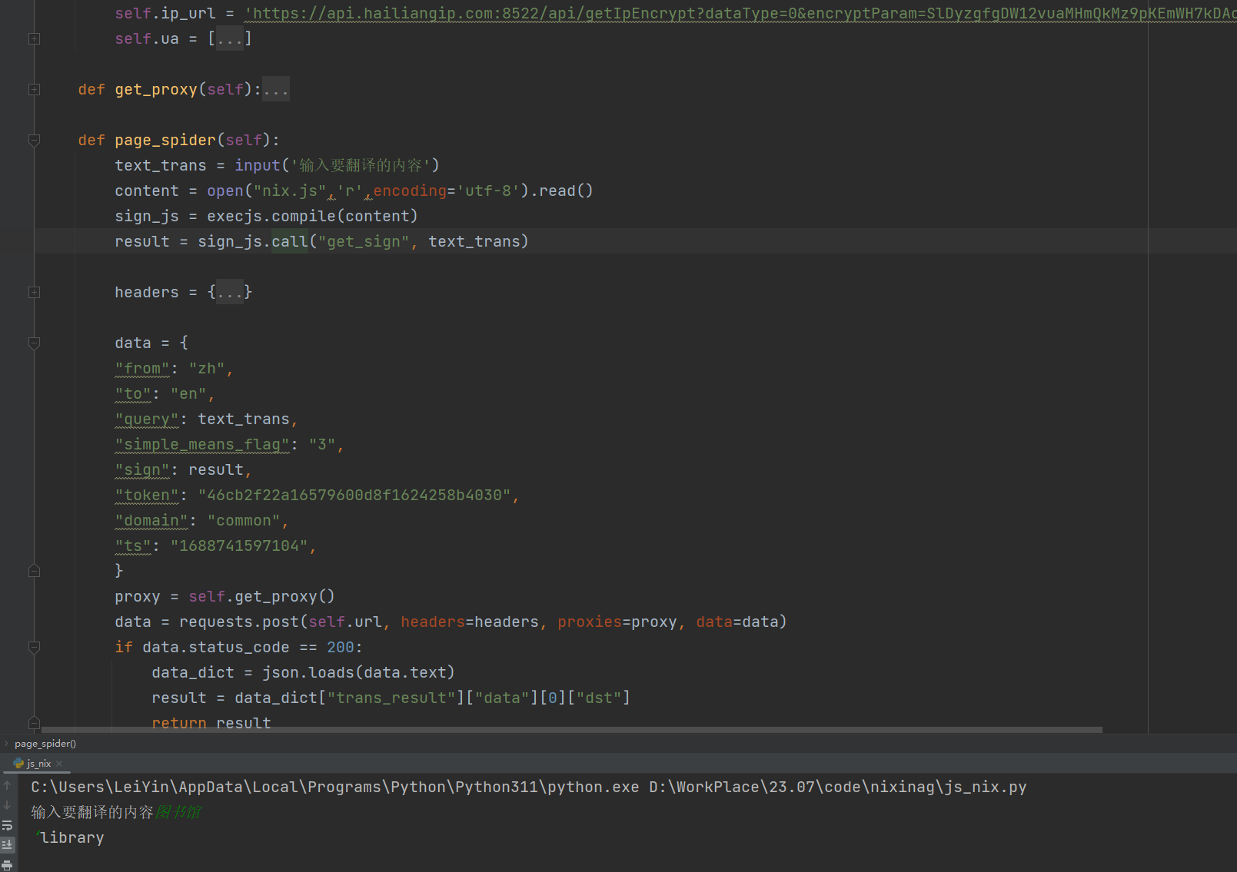This screenshot has height=872, width=1237.
Task: Click the "nix.js" filename string
Action: tap(290, 191)
